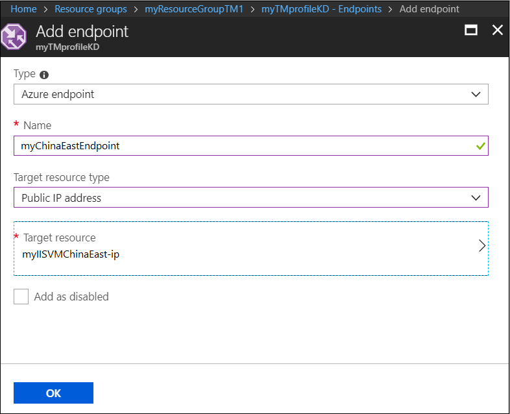Expand the Target resource type dropdown
This screenshot has height=414, width=510.
(x=250, y=197)
